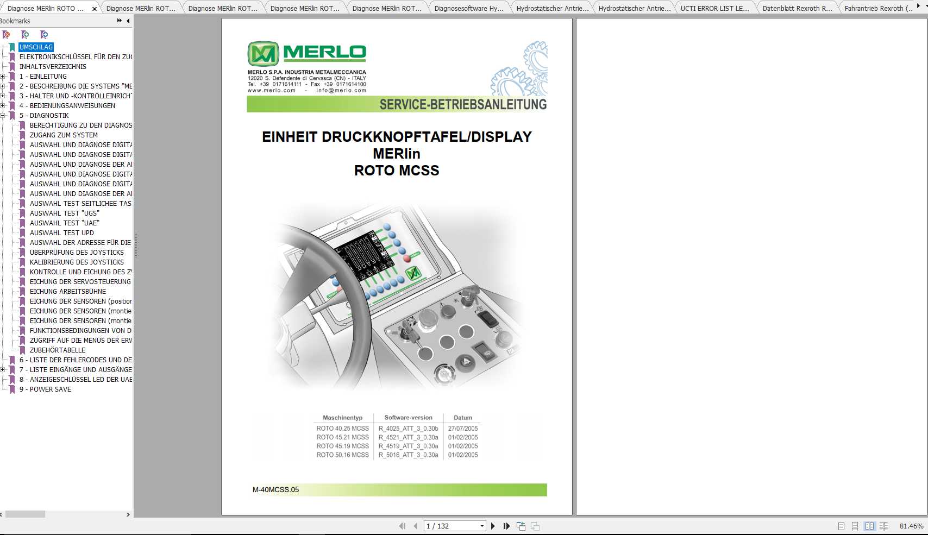928x535 pixels.
Task: Open the Datenblatt Rexroth tab
Action: point(797,8)
